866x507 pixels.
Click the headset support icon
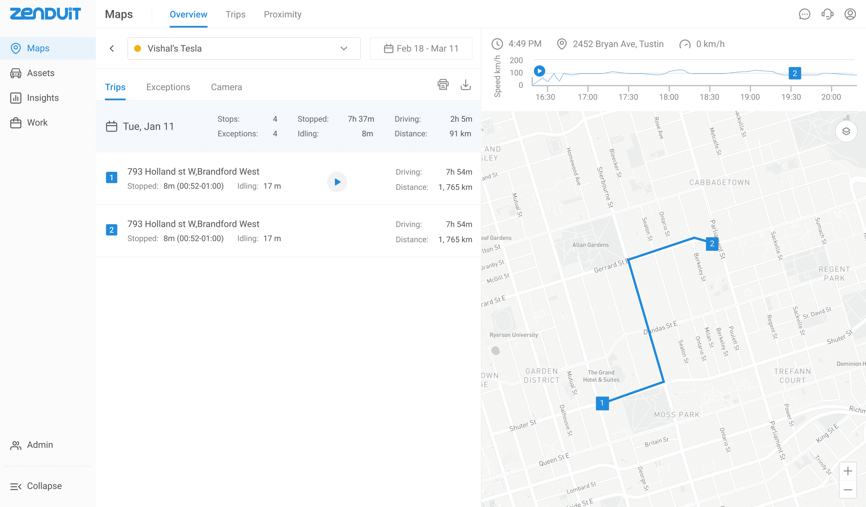pos(827,14)
